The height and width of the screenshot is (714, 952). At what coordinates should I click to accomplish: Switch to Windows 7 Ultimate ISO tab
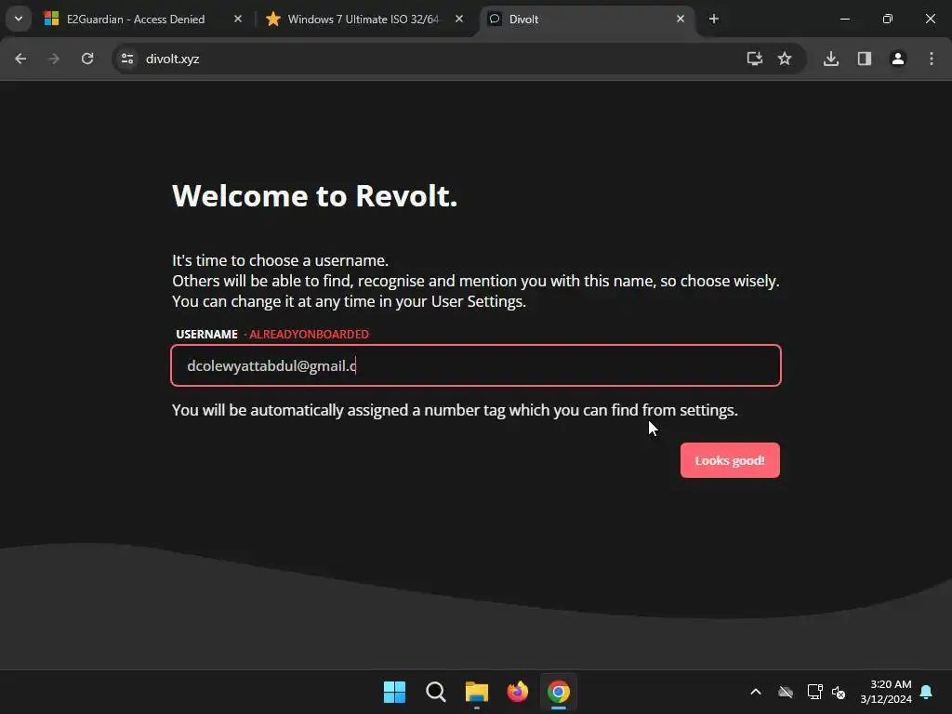[x=364, y=20]
